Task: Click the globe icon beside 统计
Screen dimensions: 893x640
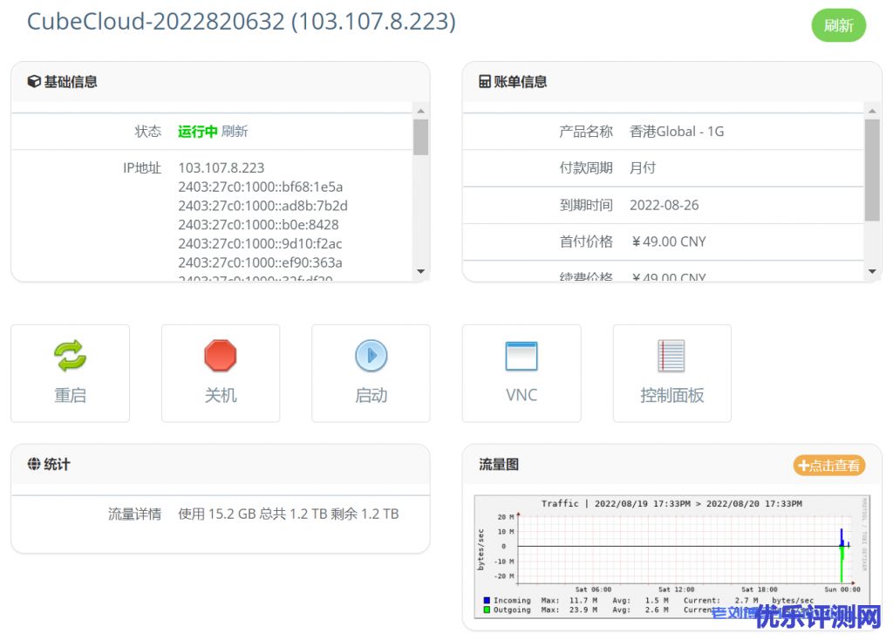Action: (x=34, y=464)
